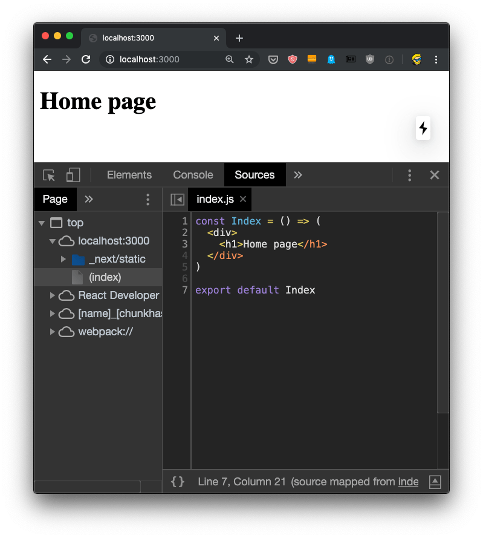The height and width of the screenshot is (538, 483).
Task: Collapse the top frame tree node
Action: (x=42, y=223)
